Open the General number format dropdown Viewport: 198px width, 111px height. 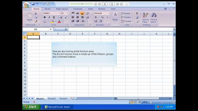click(x=108, y=13)
